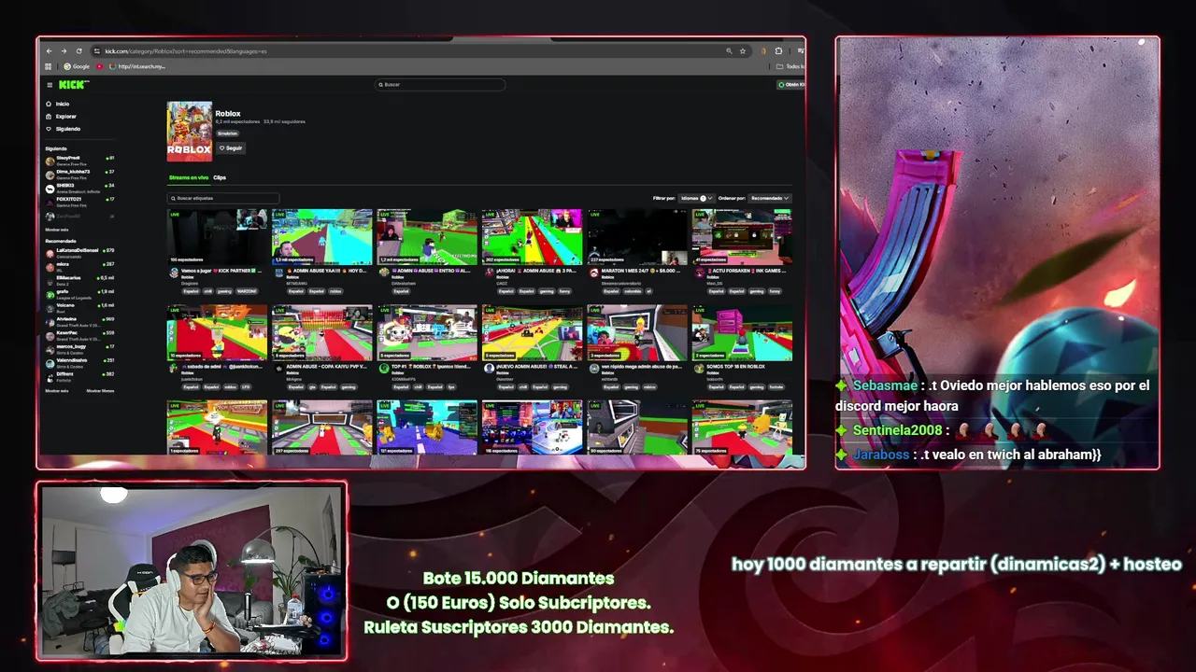Click the browser forward arrow

tap(64, 51)
